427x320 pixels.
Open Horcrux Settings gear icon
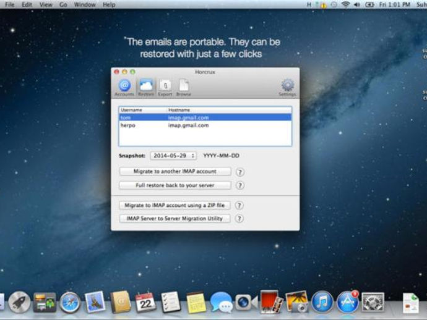[x=287, y=88]
